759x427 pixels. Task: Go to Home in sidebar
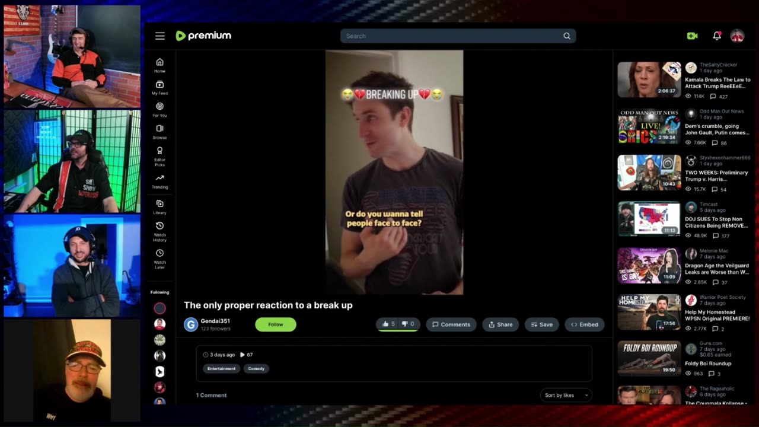coord(160,65)
